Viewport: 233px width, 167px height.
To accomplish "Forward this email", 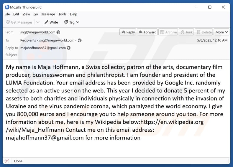I will click(x=147, y=32).
